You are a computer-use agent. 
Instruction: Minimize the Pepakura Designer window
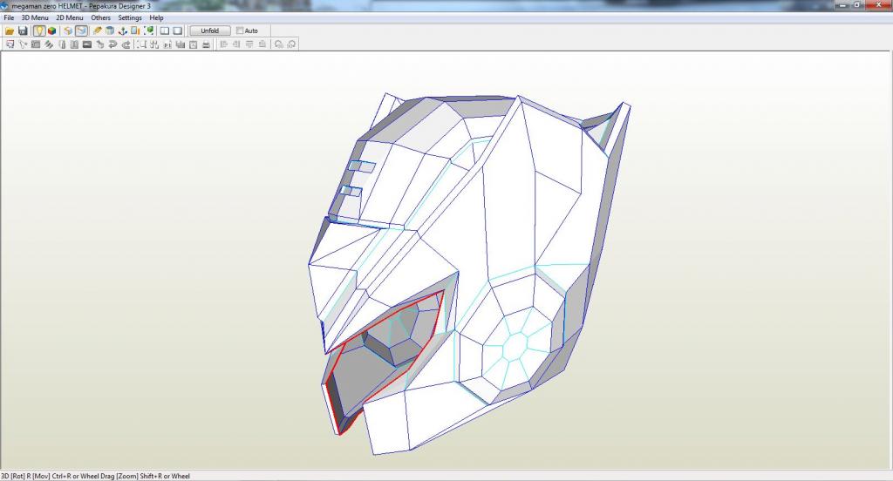click(842, 4)
